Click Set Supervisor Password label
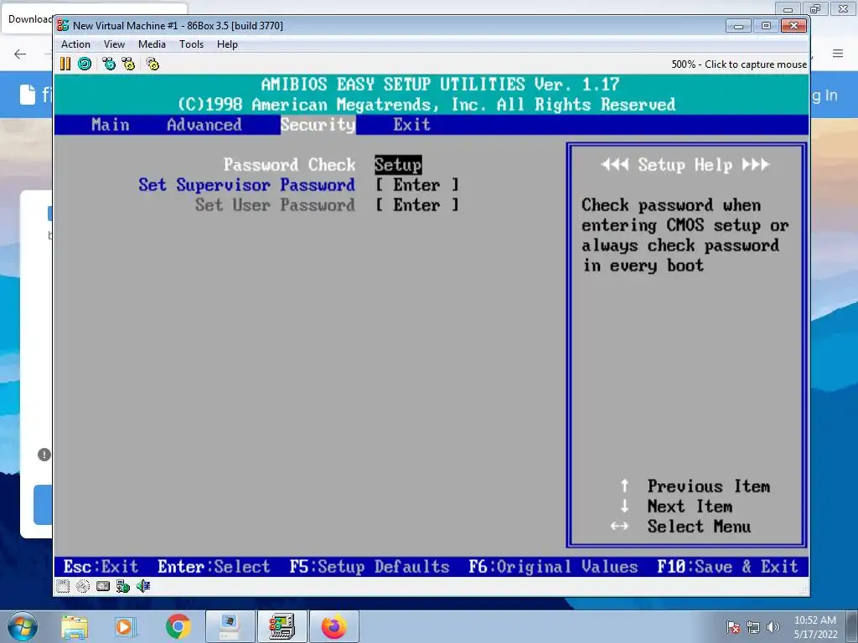The width and height of the screenshot is (858, 643). [x=247, y=185]
